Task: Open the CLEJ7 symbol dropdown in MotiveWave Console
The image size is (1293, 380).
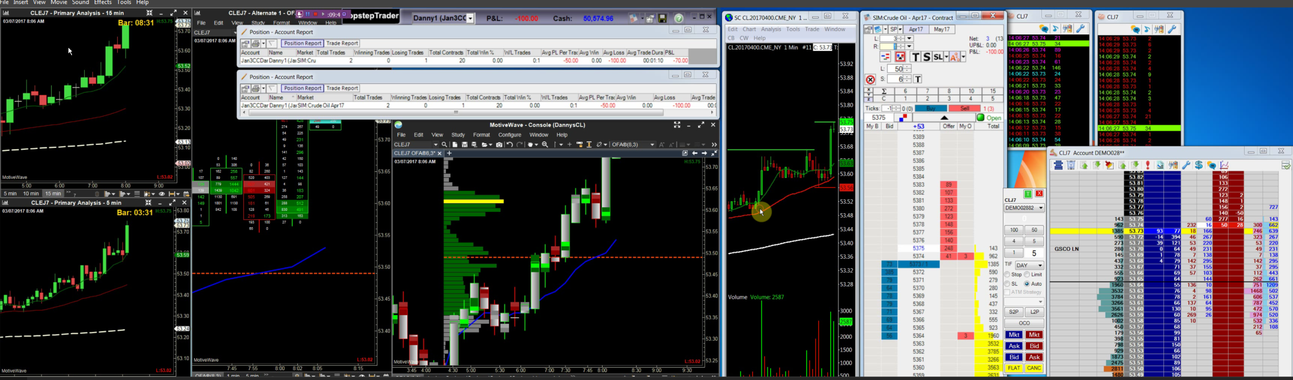Action: coord(435,144)
